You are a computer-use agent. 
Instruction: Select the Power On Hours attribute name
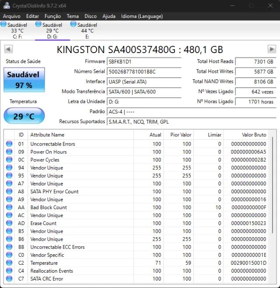tap(49, 152)
